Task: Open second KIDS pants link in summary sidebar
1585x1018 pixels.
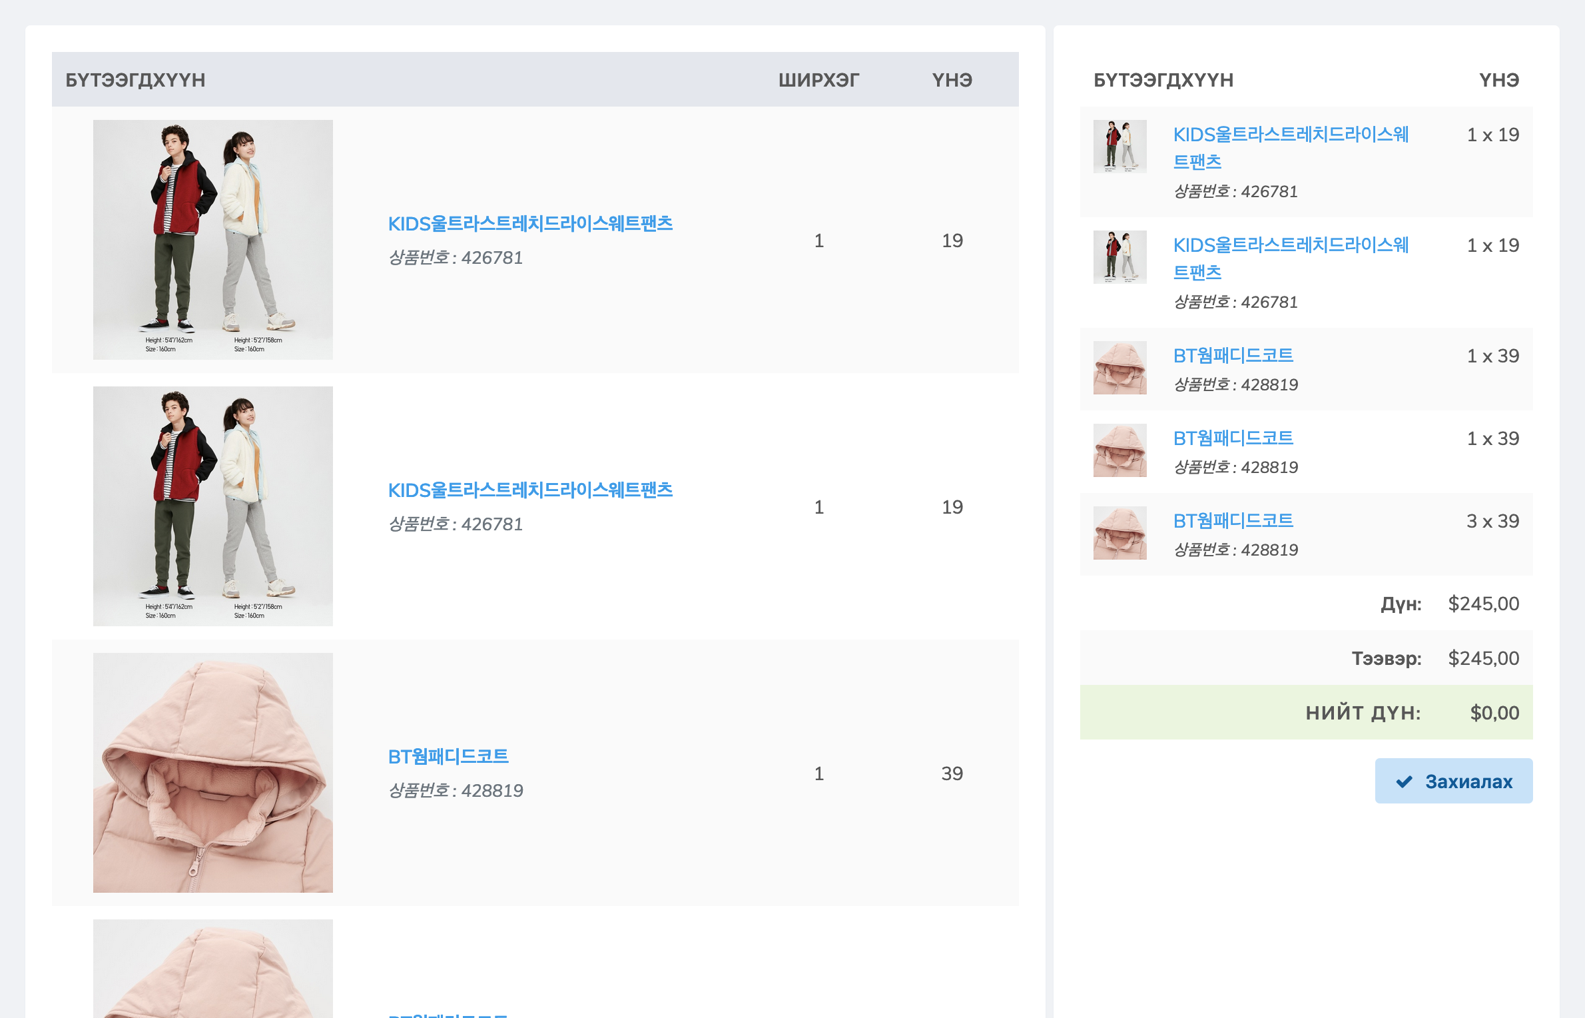Action: pyautogui.click(x=1291, y=258)
